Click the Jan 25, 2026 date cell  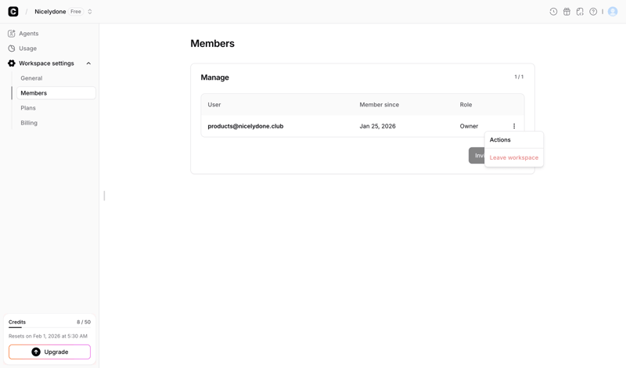click(377, 126)
